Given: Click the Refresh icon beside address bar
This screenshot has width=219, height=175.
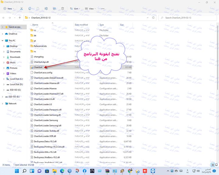Looking at the screenshot, I should pyautogui.click(x=153, y=18).
